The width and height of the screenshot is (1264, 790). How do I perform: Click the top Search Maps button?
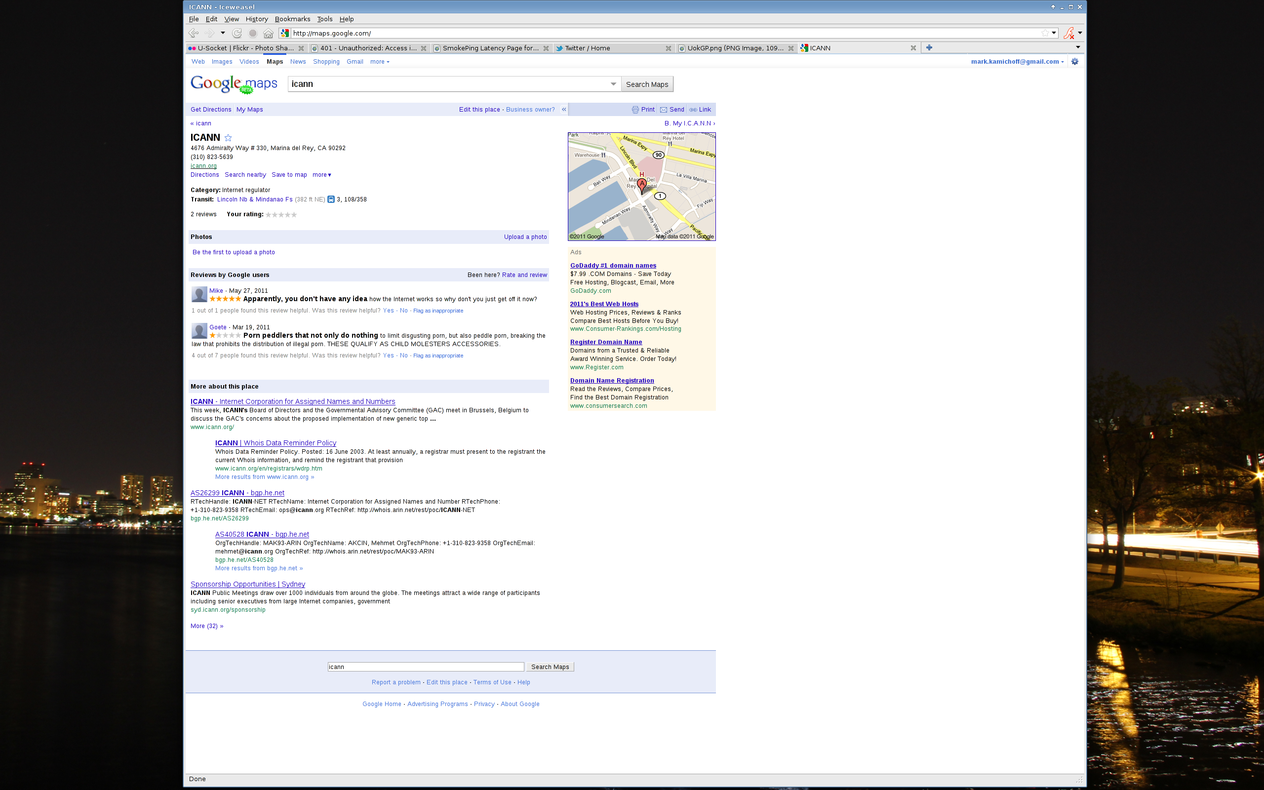coord(647,84)
